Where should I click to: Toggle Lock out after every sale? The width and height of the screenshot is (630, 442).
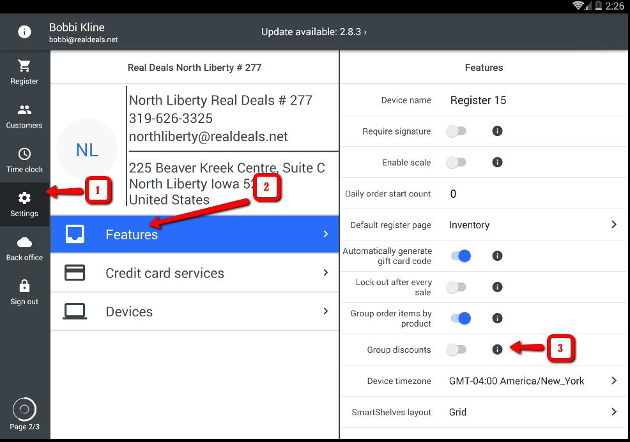(x=456, y=287)
